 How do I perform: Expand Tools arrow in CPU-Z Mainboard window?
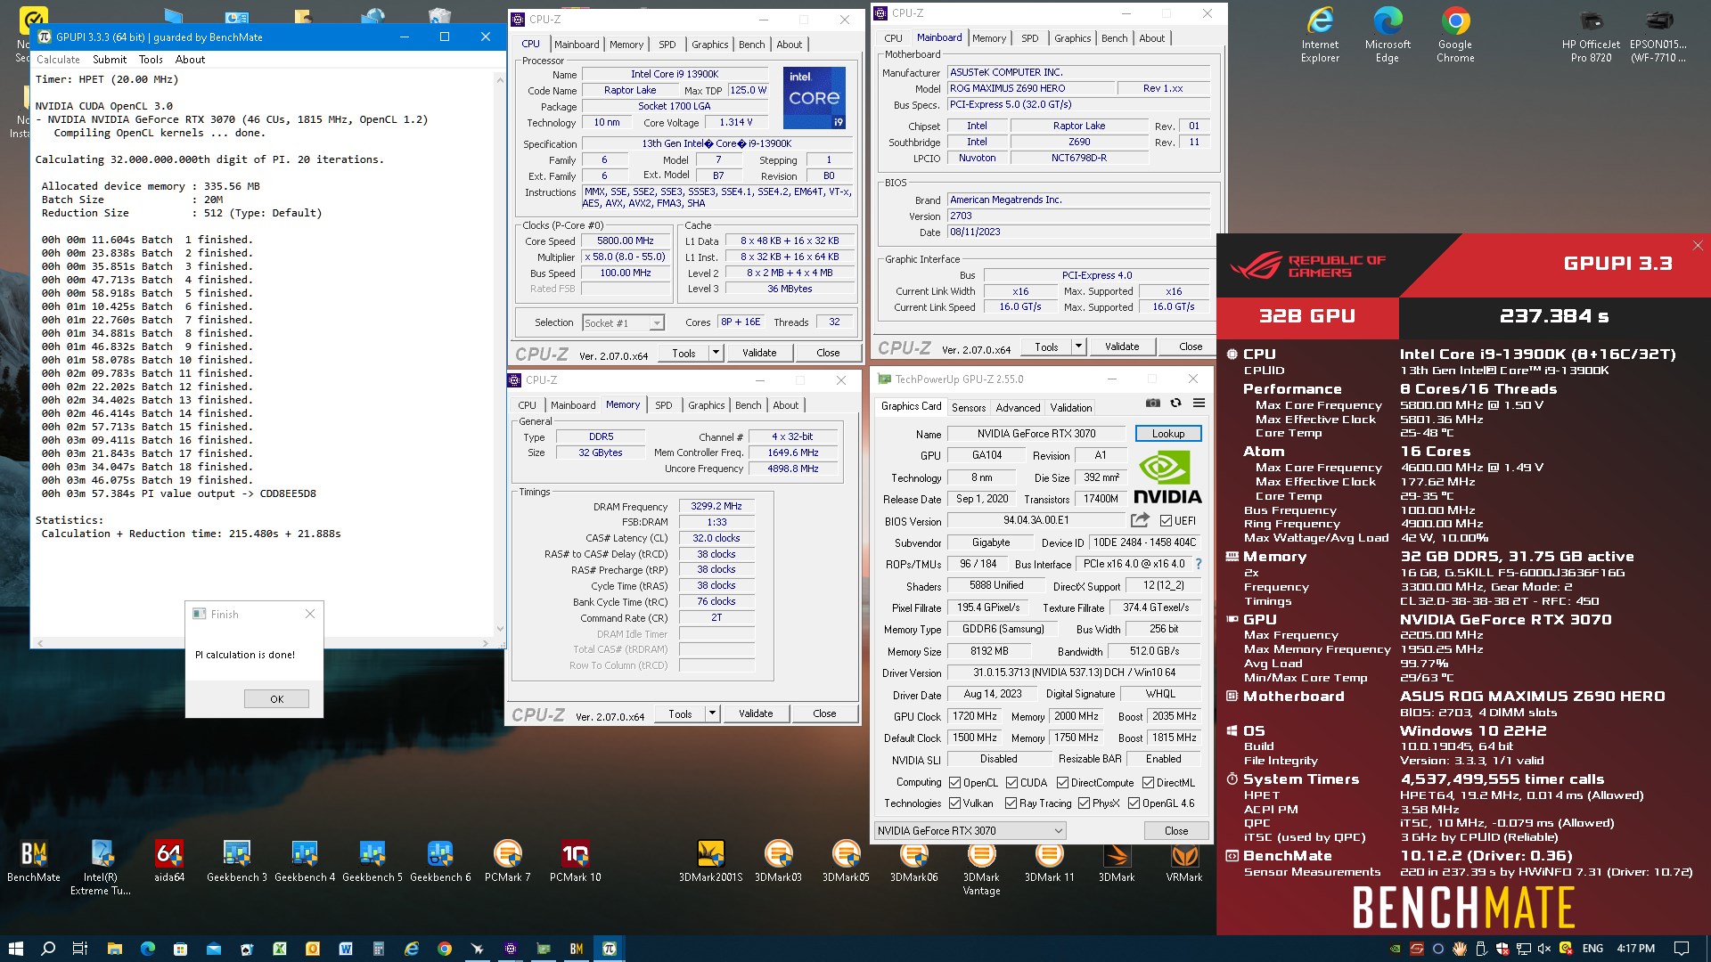[x=1077, y=346]
